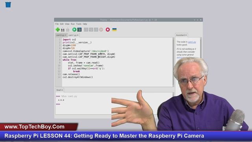The width and height of the screenshot is (252, 142).
Task: Click the Step out debugger icon
Action: [x=96, y=30]
